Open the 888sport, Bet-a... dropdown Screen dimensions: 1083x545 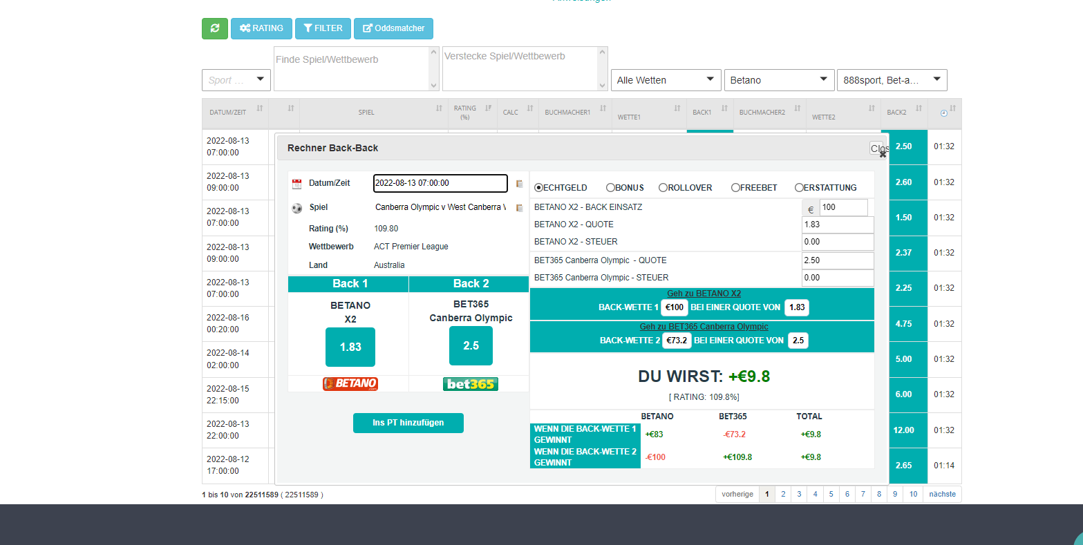click(x=892, y=80)
